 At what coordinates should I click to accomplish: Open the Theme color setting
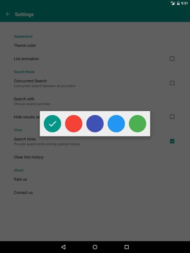[95, 45]
